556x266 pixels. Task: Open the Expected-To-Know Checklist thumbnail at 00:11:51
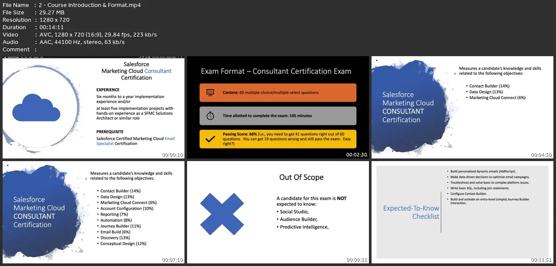click(462, 212)
